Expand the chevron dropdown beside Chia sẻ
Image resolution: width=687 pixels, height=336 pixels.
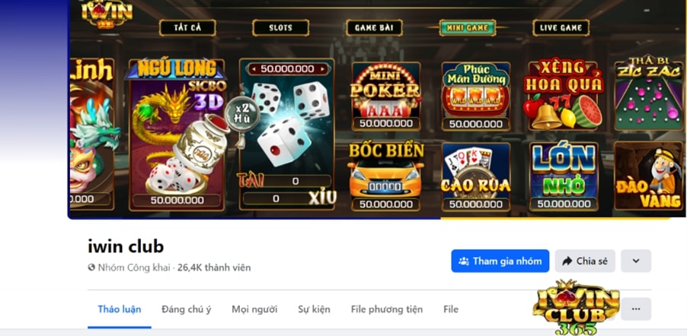click(x=636, y=262)
